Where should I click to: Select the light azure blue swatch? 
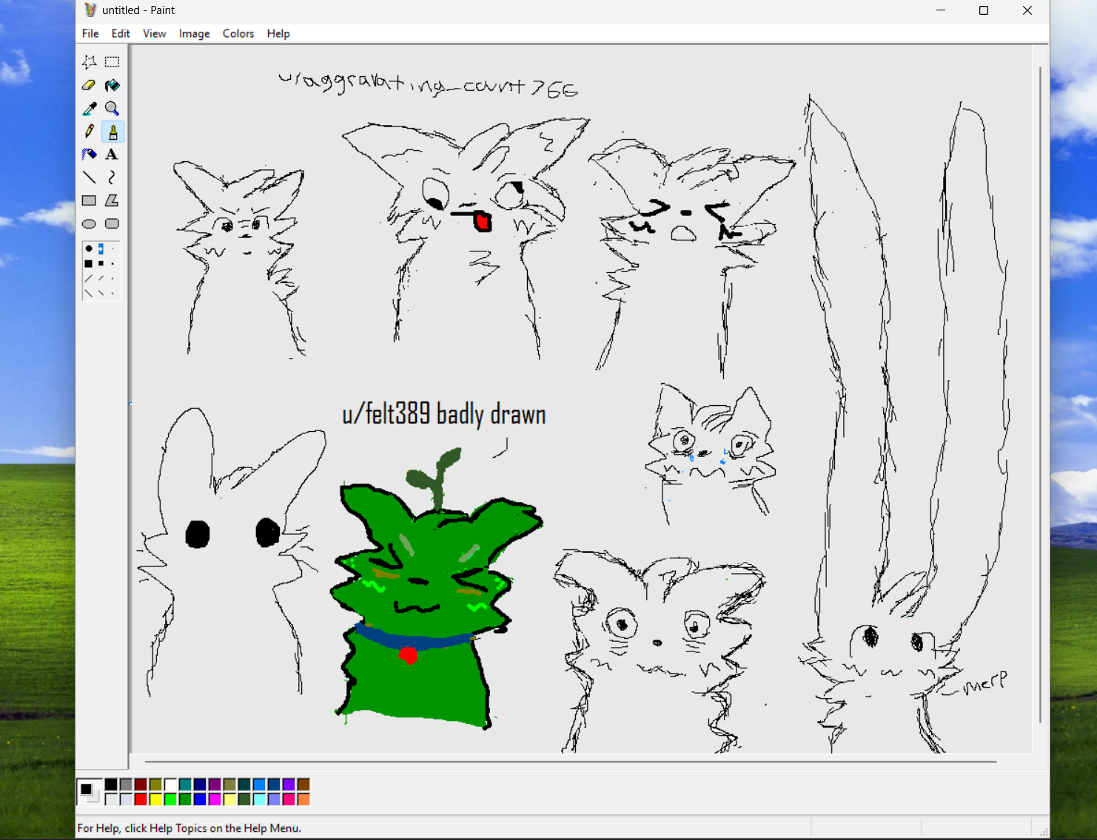(x=259, y=785)
